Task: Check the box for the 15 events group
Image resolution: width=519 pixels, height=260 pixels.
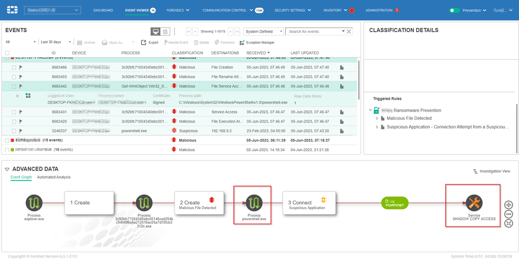Action: pyautogui.click(x=7, y=140)
